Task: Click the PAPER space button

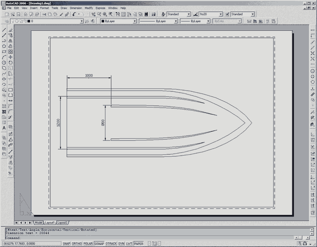Action: click(x=139, y=244)
